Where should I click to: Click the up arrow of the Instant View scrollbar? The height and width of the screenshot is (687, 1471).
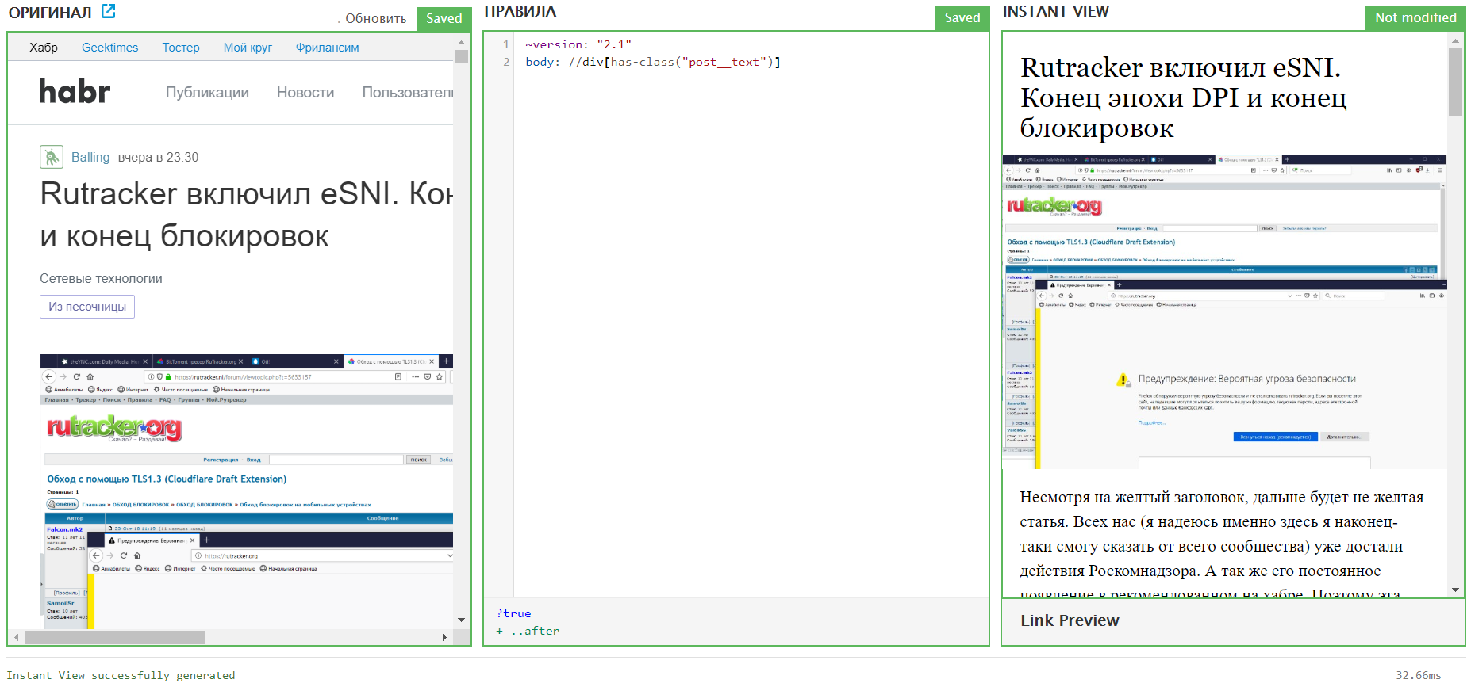pyautogui.click(x=1455, y=40)
